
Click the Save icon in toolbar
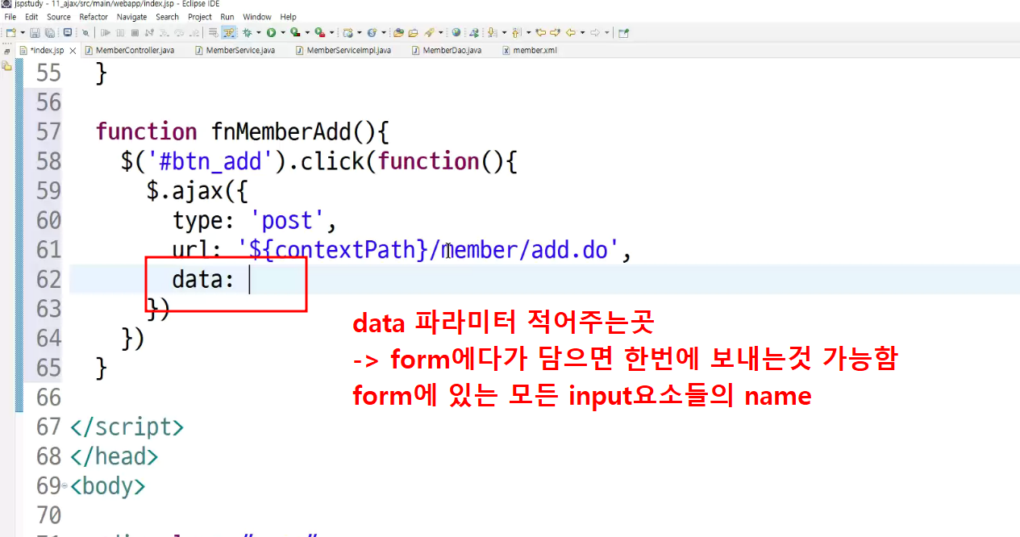point(35,33)
